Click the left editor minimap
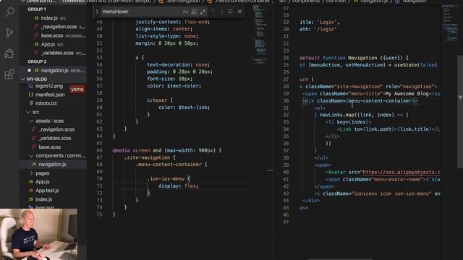The width and height of the screenshot is (463, 260). click(x=260, y=34)
